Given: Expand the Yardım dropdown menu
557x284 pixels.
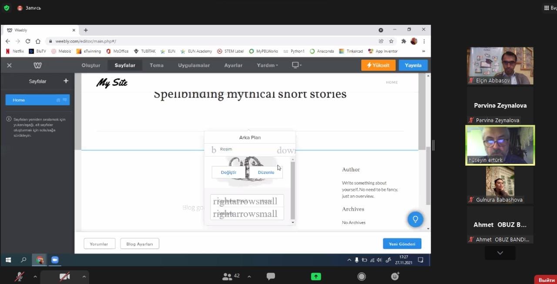Looking at the screenshot, I should 267,65.
